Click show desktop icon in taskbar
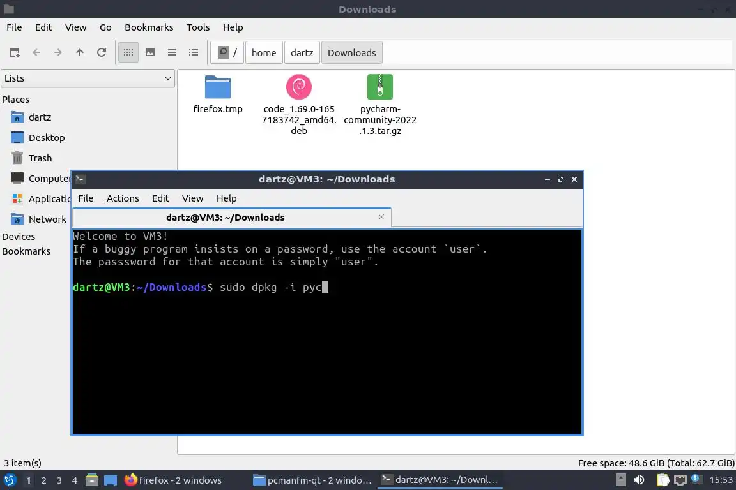The image size is (736, 490). click(111, 480)
